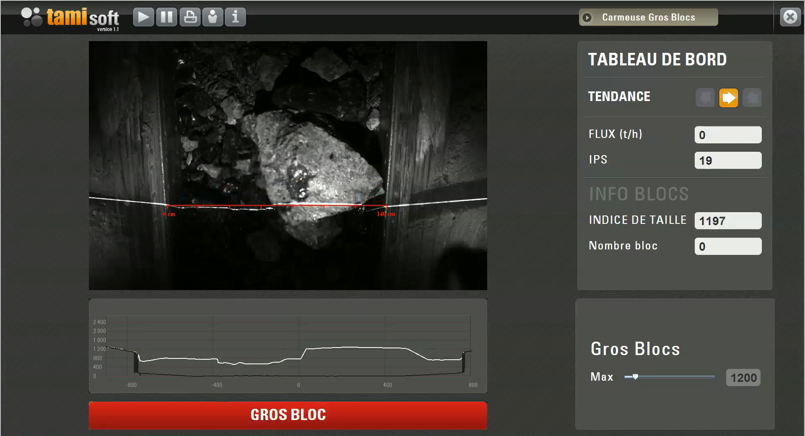Click the round arrow icon beside Carmeuse
The height and width of the screenshot is (436, 805).
coord(587,18)
